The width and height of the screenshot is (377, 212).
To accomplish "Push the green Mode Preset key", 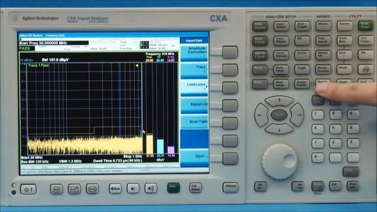I will pos(365,26).
